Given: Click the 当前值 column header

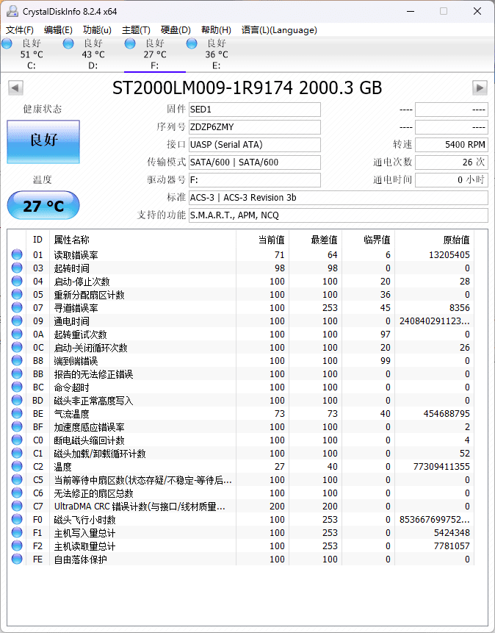Looking at the screenshot, I should [263, 240].
